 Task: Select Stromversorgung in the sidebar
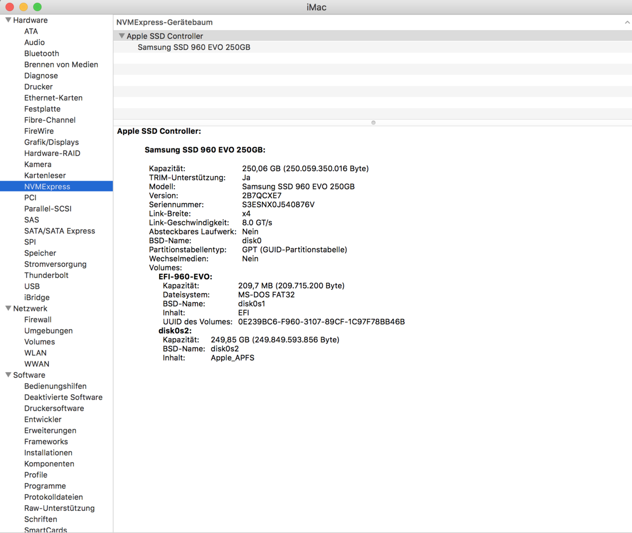click(x=55, y=264)
